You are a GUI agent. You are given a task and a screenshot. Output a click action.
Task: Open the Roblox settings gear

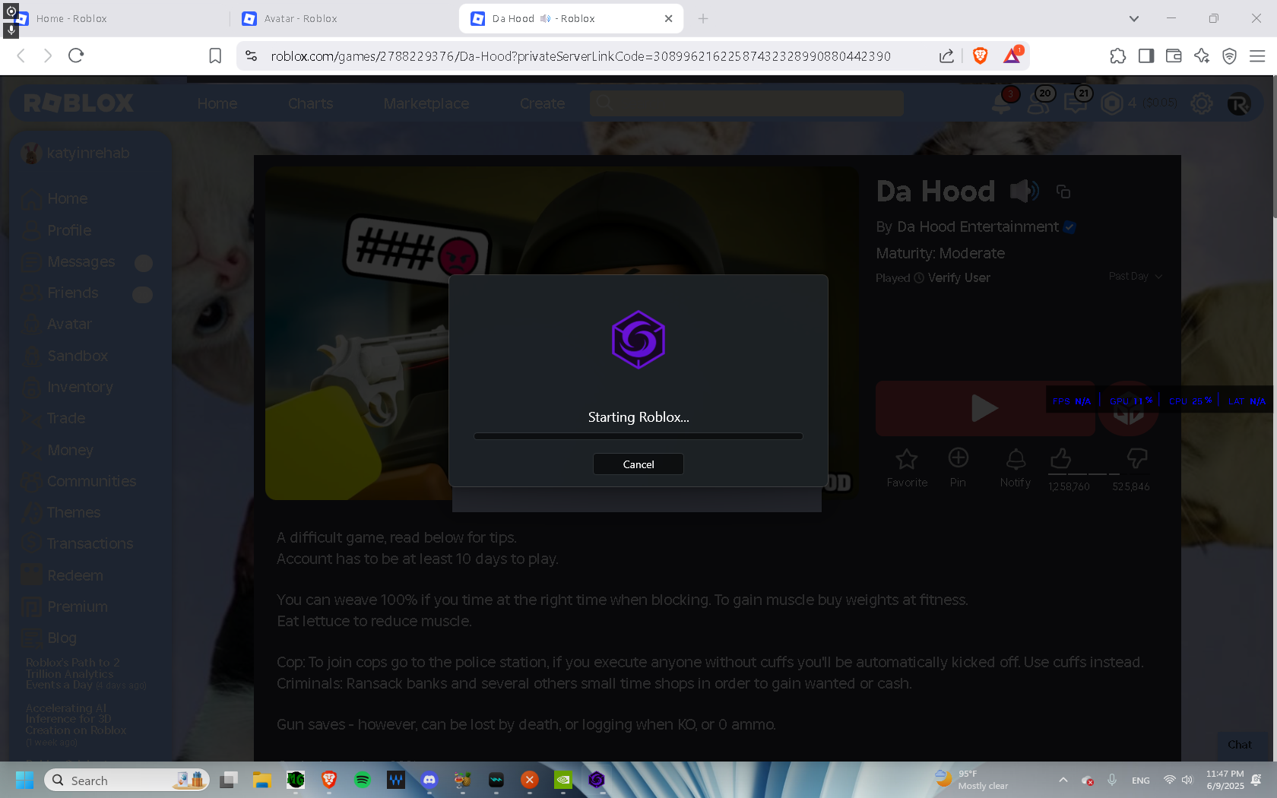click(x=1202, y=103)
